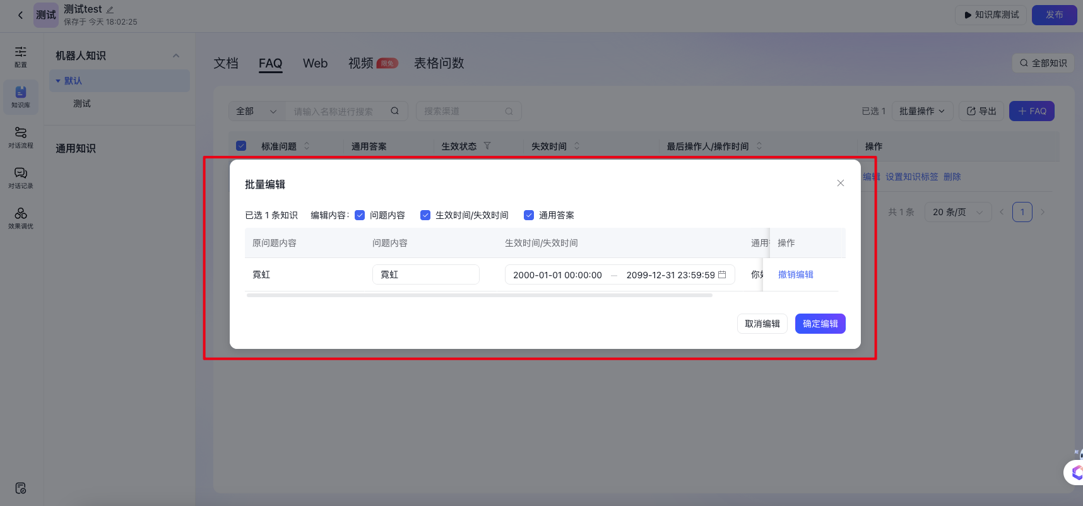Open 对话流程 in the sidebar
1083x506 pixels.
pos(21,137)
